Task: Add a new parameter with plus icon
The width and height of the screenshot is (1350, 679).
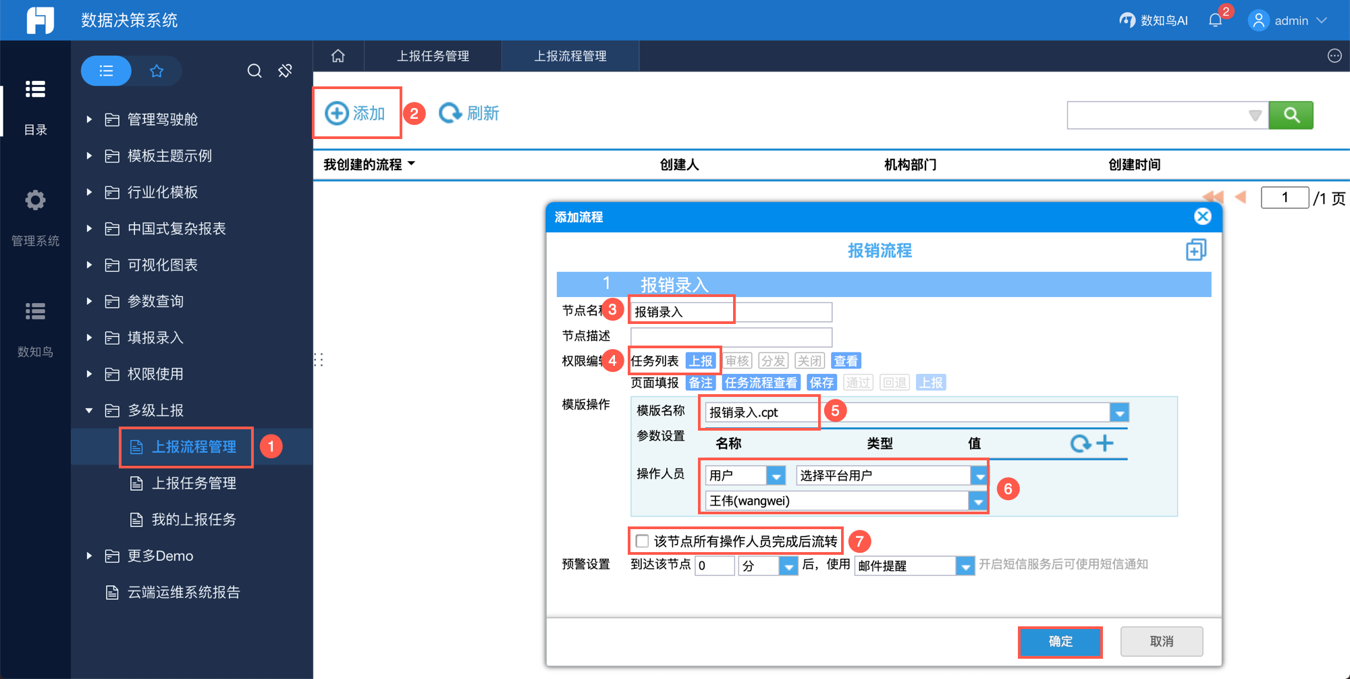Action: coord(1105,443)
